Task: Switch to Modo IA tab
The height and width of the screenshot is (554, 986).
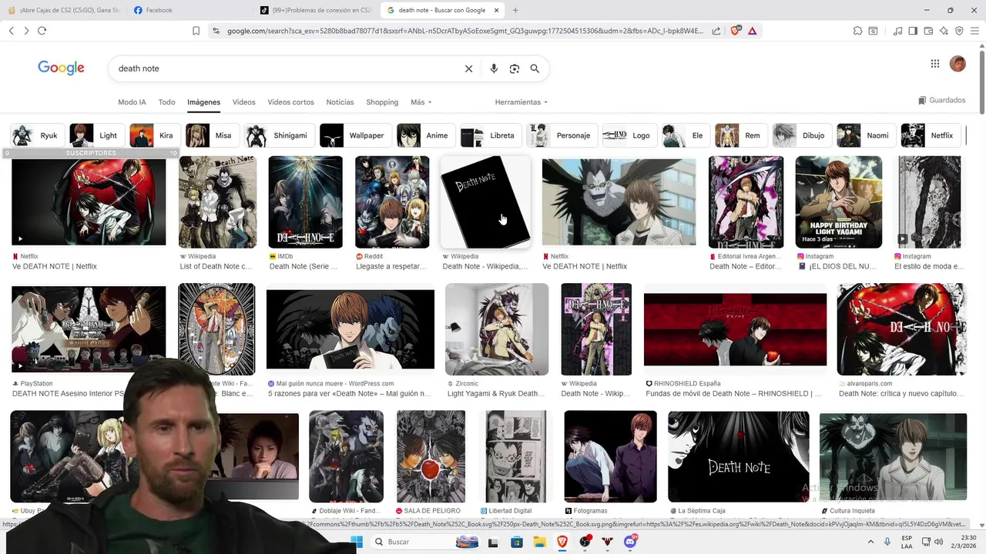Action: click(132, 102)
